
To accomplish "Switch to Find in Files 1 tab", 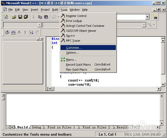I will click(61, 127).
